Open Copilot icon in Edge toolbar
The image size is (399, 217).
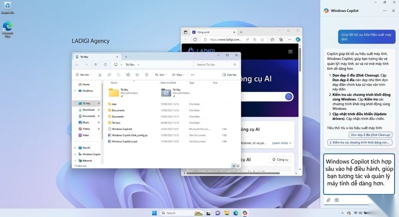point(298,40)
